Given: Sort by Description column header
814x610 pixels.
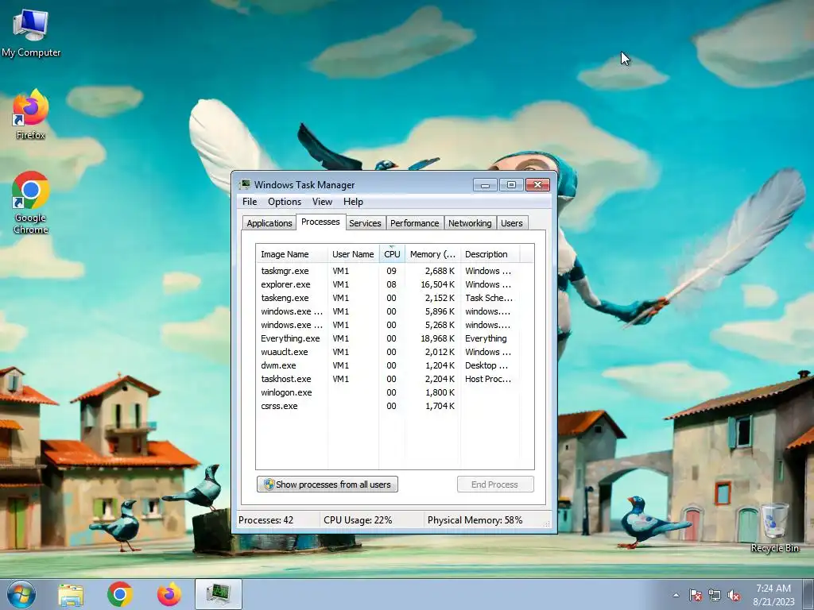Looking at the screenshot, I should (x=490, y=254).
